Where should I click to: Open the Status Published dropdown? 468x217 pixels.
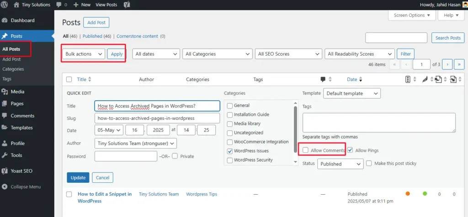click(340, 164)
